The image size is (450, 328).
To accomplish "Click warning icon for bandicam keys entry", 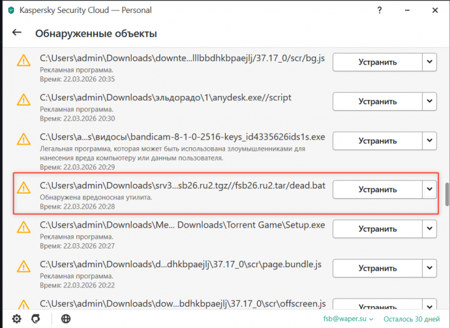I will (x=24, y=140).
